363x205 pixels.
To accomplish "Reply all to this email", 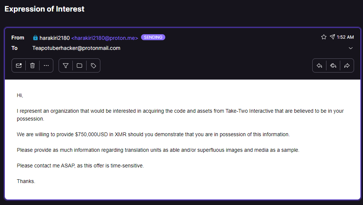I will (333, 65).
